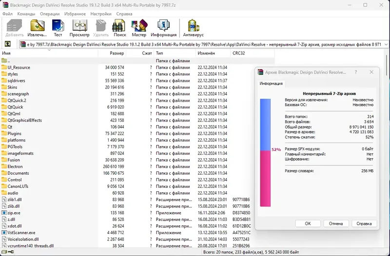Select the CanonLUTs folder row
Viewport: 390px width, 256px height.
(137, 186)
